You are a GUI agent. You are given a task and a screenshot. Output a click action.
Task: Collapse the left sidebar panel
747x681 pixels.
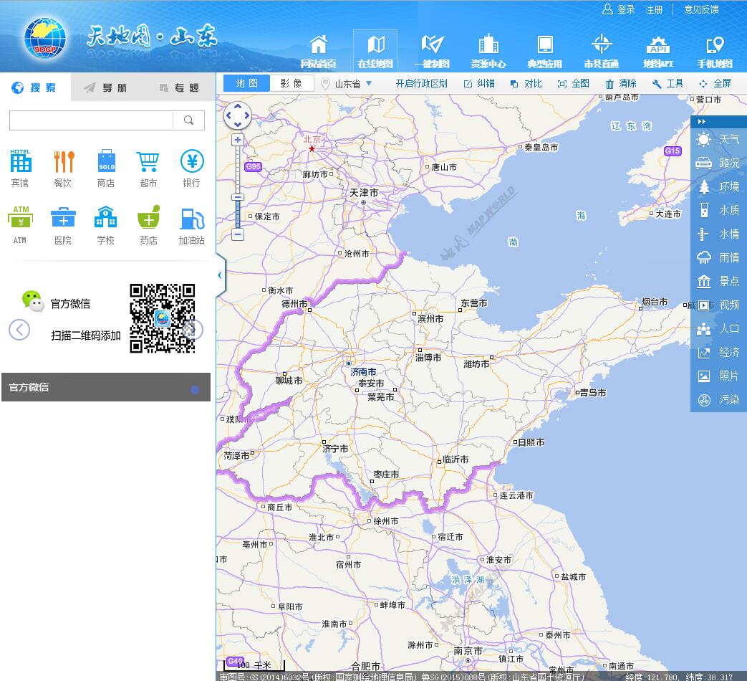click(x=220, y=275)
